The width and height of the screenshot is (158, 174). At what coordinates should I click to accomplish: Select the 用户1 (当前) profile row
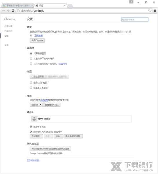(x=81, y=119)
